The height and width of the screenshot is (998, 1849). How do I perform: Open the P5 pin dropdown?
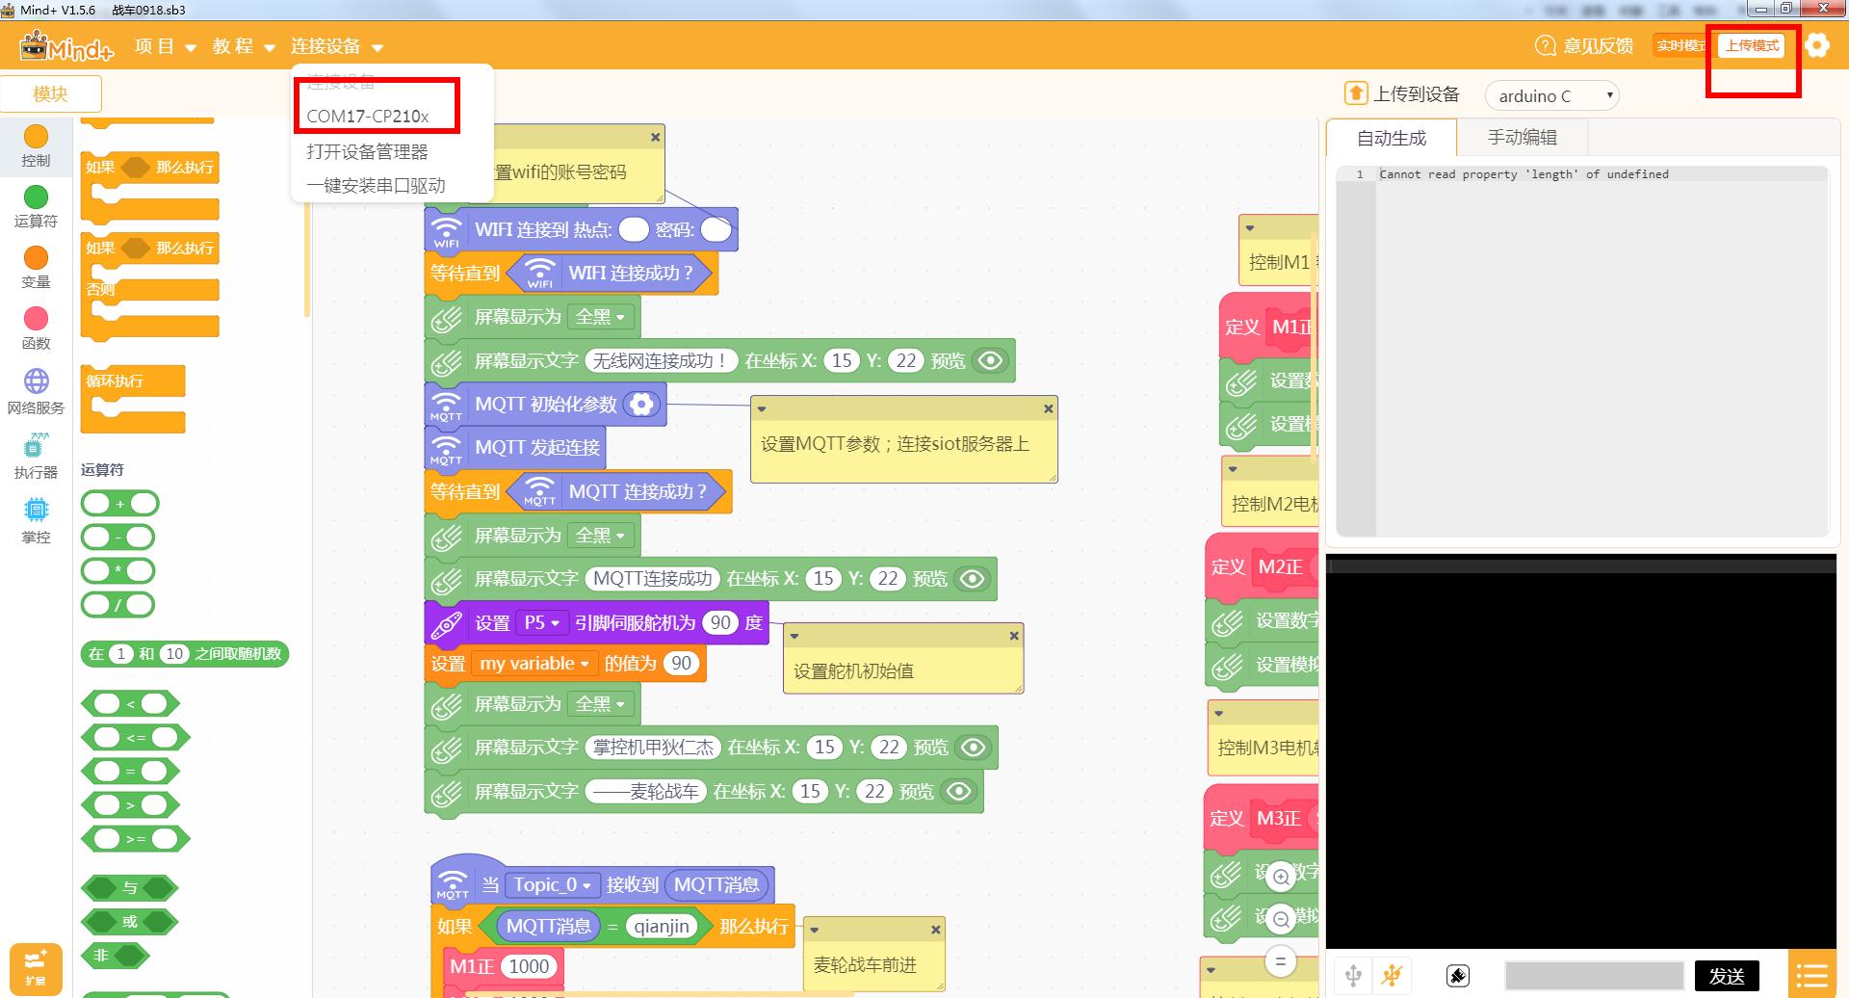coord(542,623)
